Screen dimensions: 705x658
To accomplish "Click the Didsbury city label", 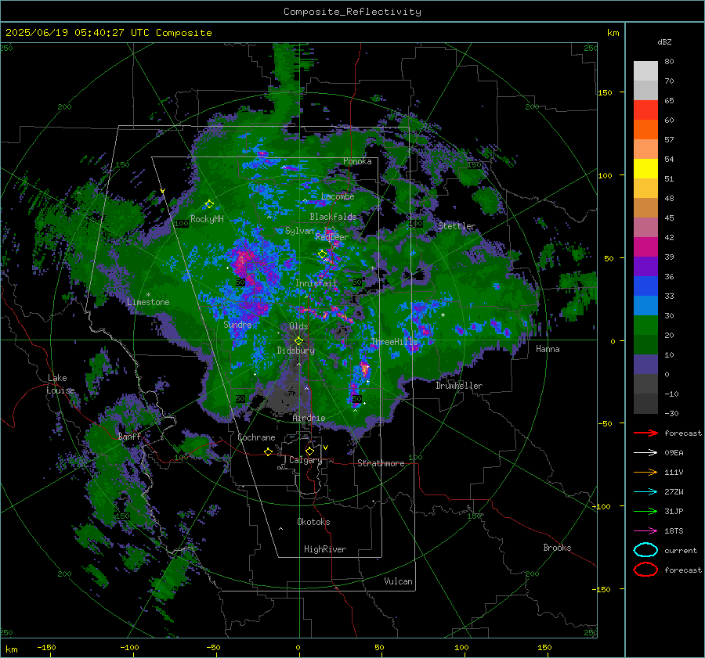I will 295,351.
